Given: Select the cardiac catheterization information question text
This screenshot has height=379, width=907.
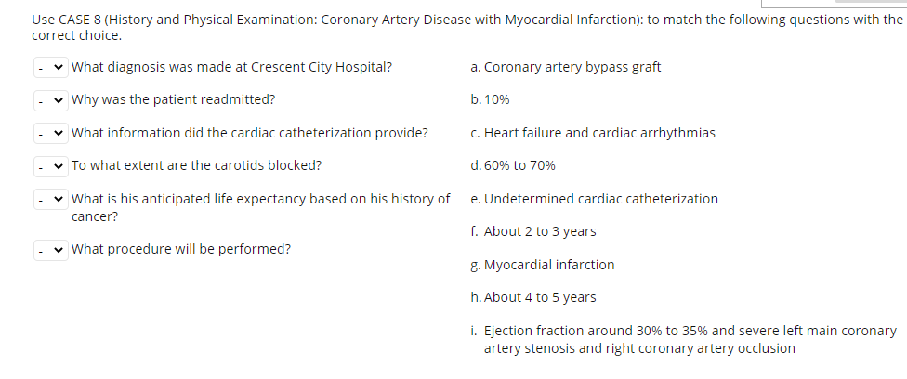Looking at the screenshot, I should (249, 133).
